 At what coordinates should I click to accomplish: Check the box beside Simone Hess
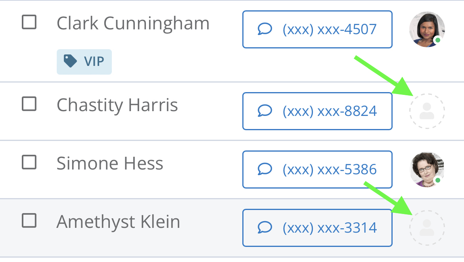pyautogui.click(x=29, y=162)
